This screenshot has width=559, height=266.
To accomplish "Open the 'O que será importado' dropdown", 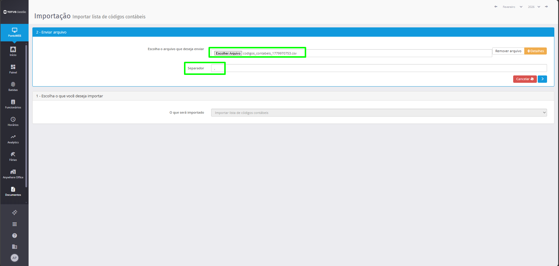I will (379, 113).
